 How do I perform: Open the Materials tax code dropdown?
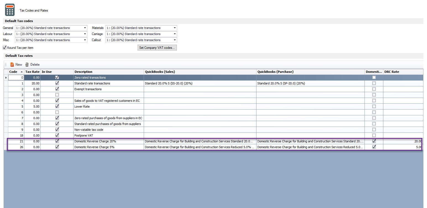pos(175,28)
